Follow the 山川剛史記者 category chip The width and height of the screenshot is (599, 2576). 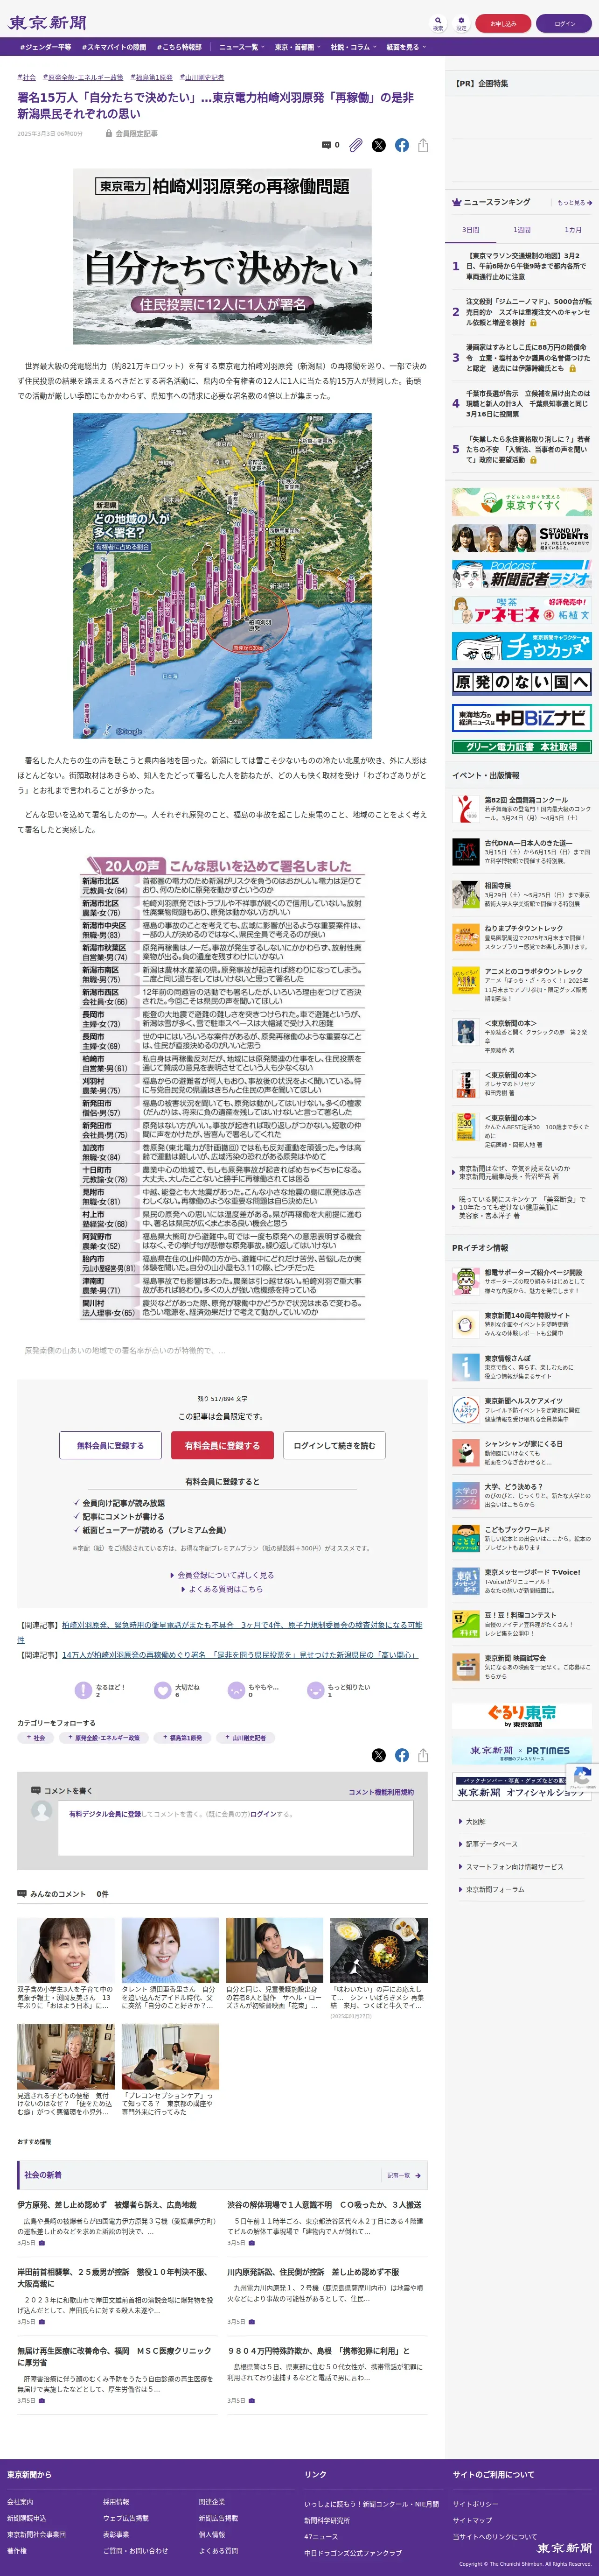245,1738
